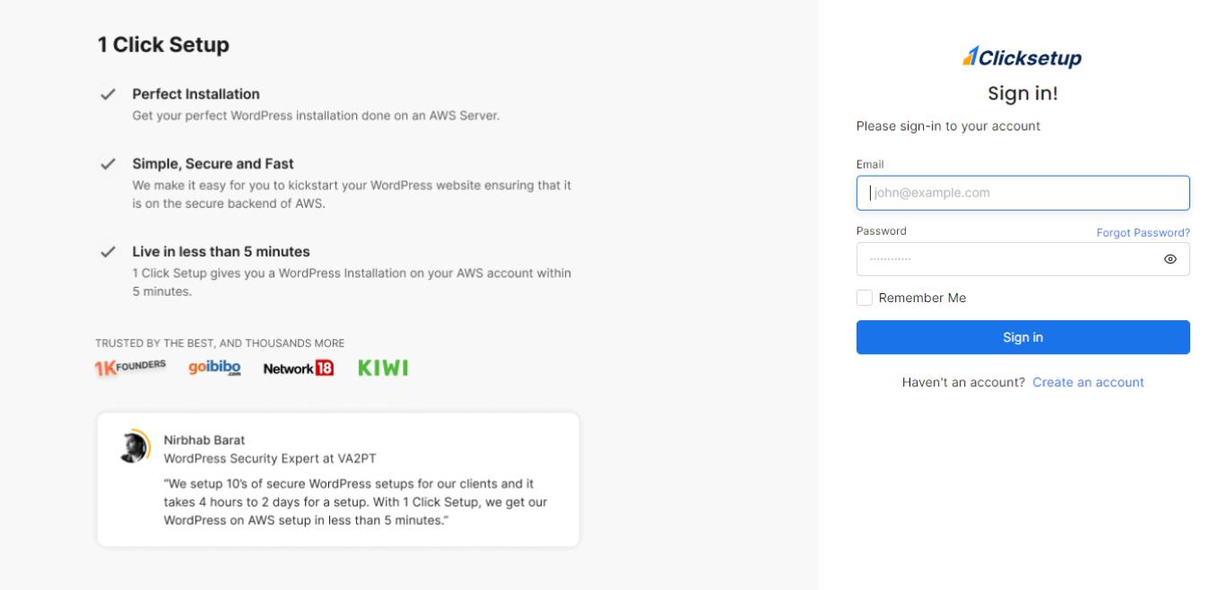The width and height of the screenshot is (1227, 590).
Task: Enable the Remember Me checkbox
Action: point(865,298)
